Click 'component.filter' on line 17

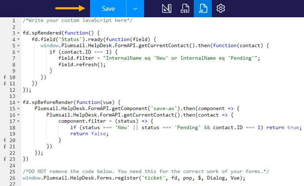pos(82,121)
